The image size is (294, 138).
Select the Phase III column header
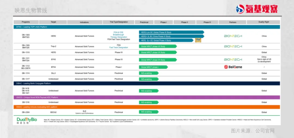coord(207,22)
